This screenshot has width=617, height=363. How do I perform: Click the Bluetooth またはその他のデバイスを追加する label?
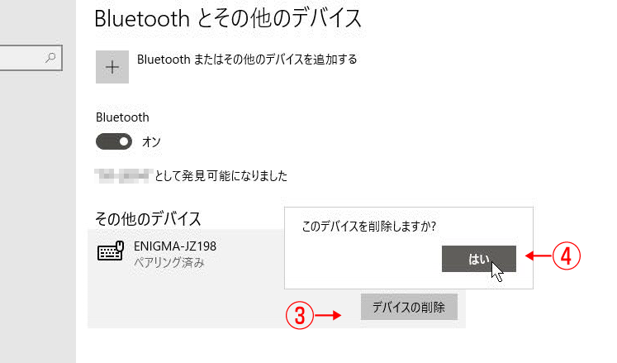tap(247, 60)
